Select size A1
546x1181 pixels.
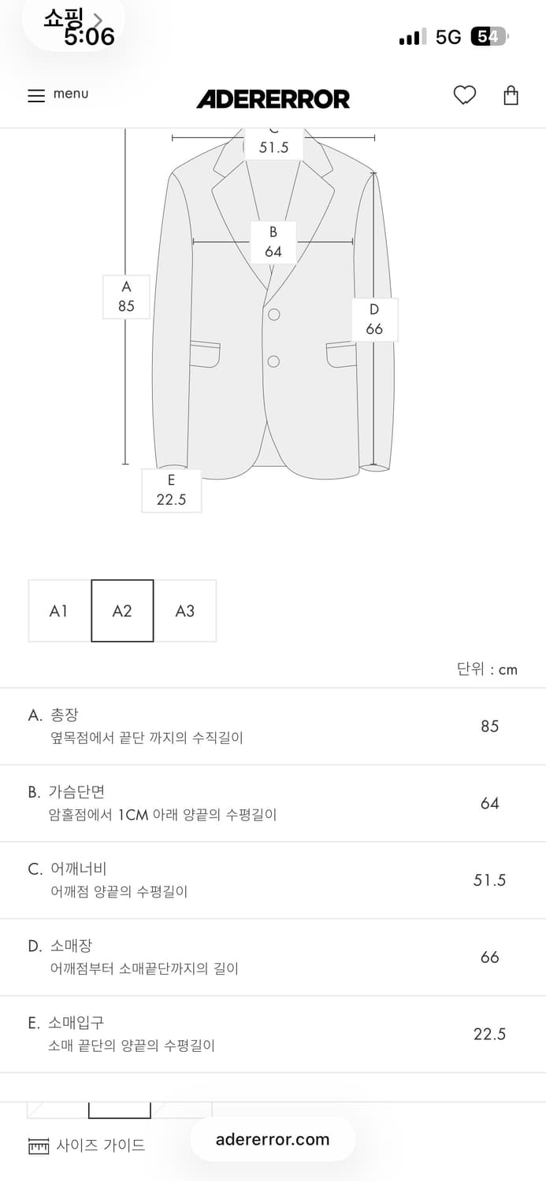click(x=59, y=611)
